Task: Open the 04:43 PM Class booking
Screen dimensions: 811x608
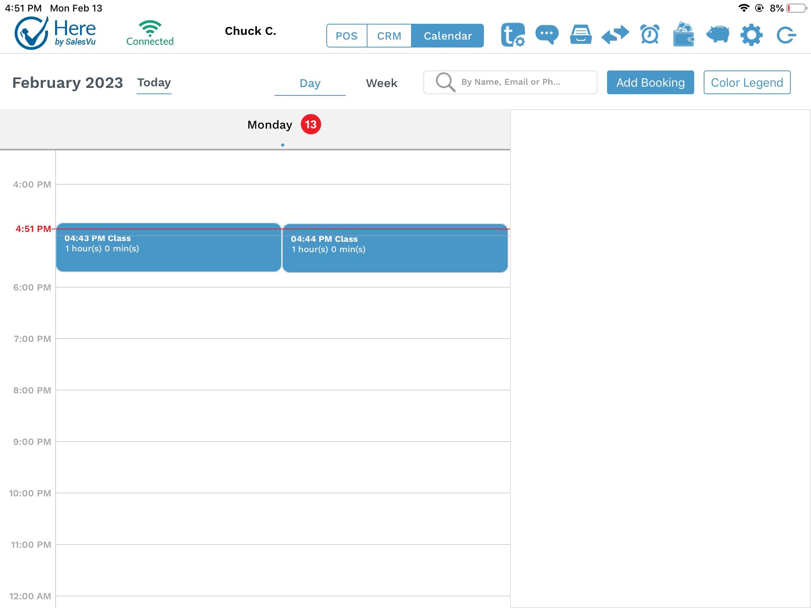Action: click(169, 247)
